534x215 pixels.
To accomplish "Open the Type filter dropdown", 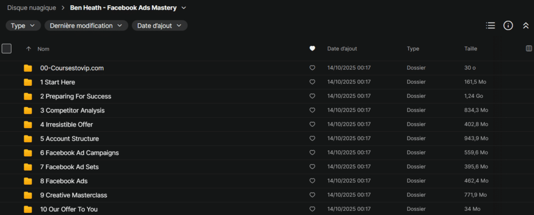I will coord(23,26).
